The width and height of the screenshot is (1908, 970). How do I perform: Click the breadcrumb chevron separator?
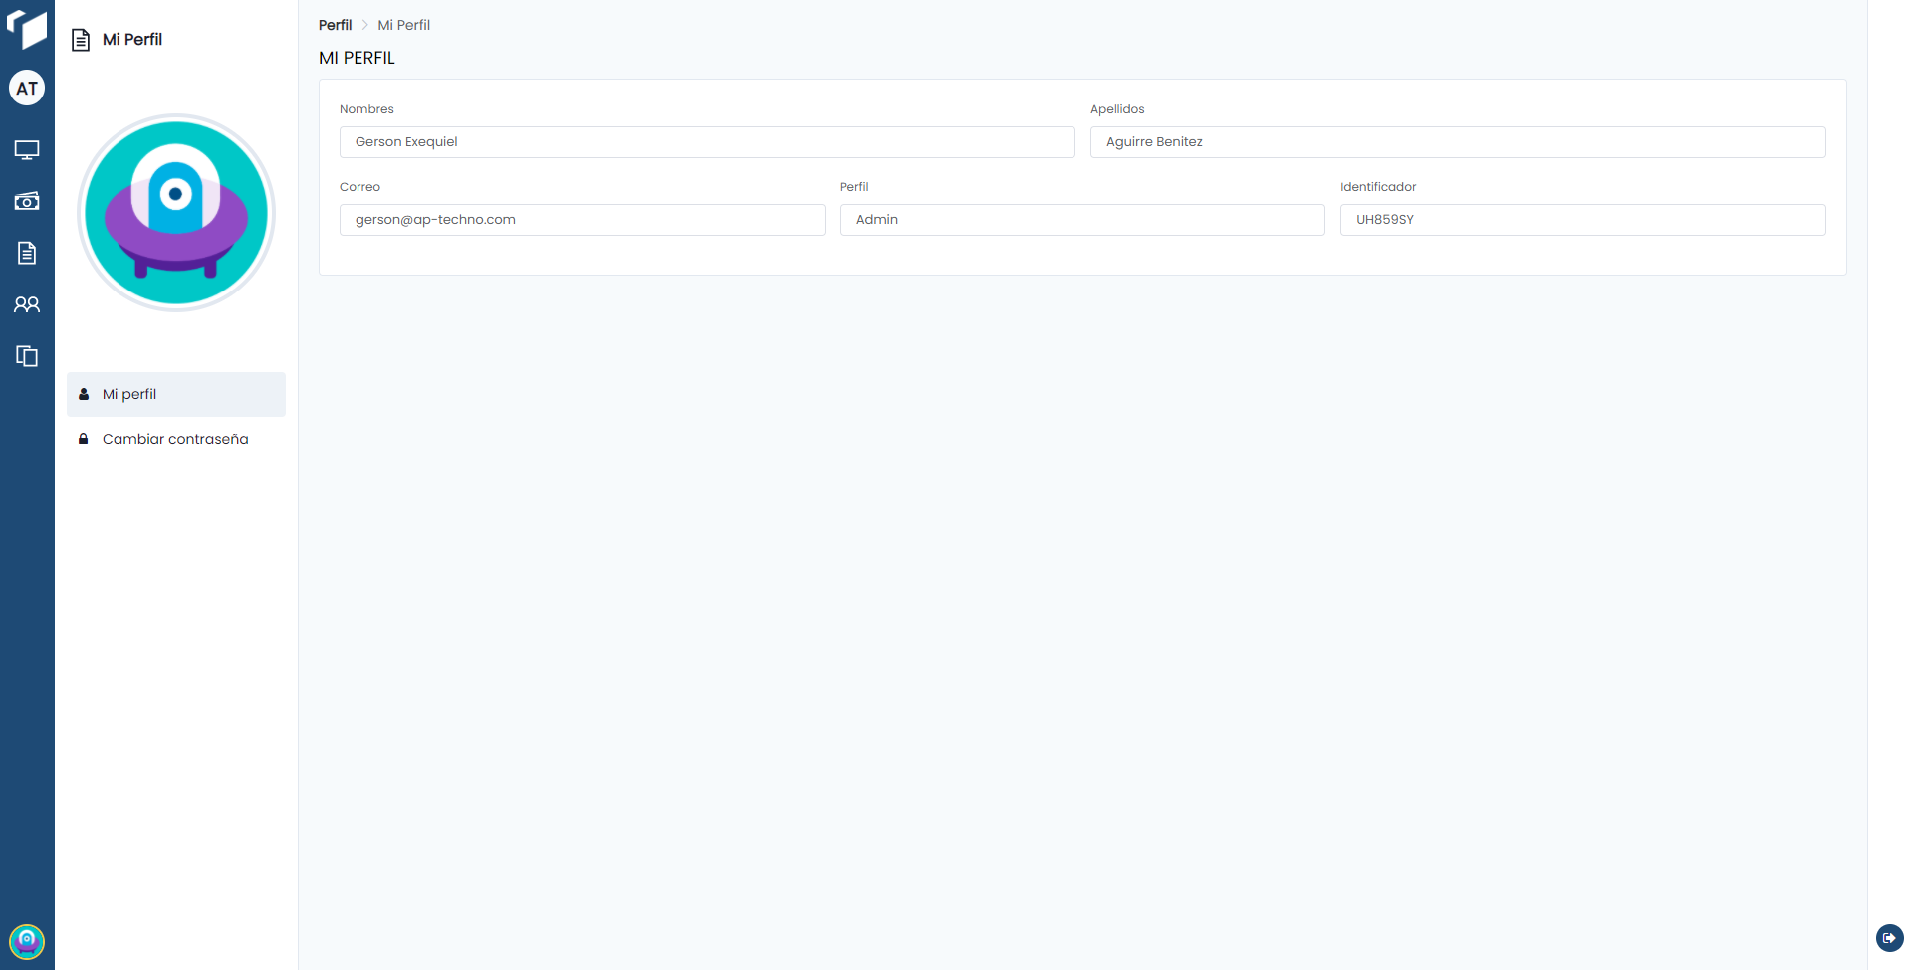(x=365, y=25)
